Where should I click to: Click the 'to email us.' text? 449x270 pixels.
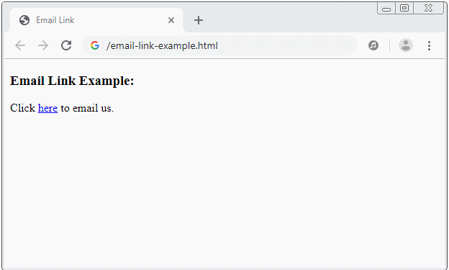[87, 108]
